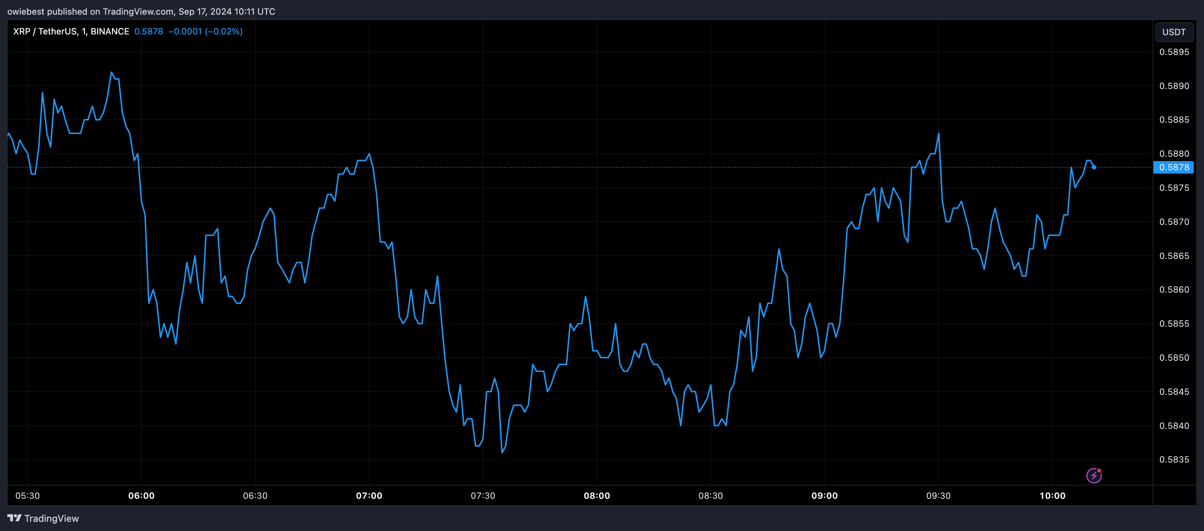Click the TradingView wordmark text
1204x531 pixels.
pyautogui.click(x=51, y=519)
